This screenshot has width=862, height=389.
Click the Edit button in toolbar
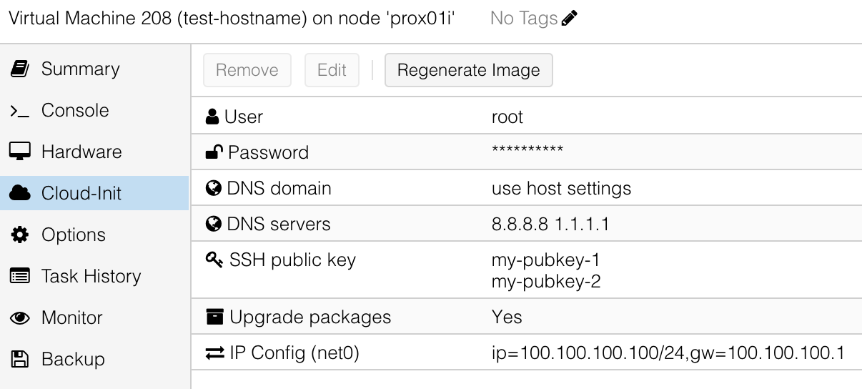[332, 70]
